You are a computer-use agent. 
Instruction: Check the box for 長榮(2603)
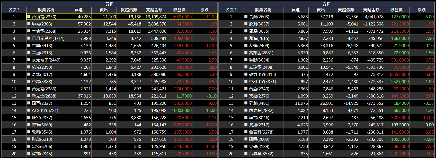pyautogui.click(x=246, y=16)
